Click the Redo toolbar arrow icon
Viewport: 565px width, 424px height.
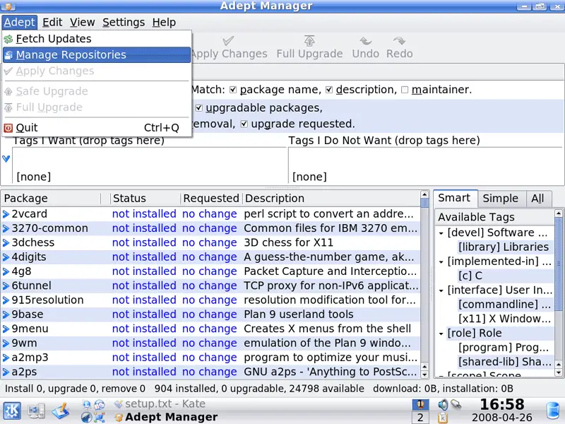point(399,41)
